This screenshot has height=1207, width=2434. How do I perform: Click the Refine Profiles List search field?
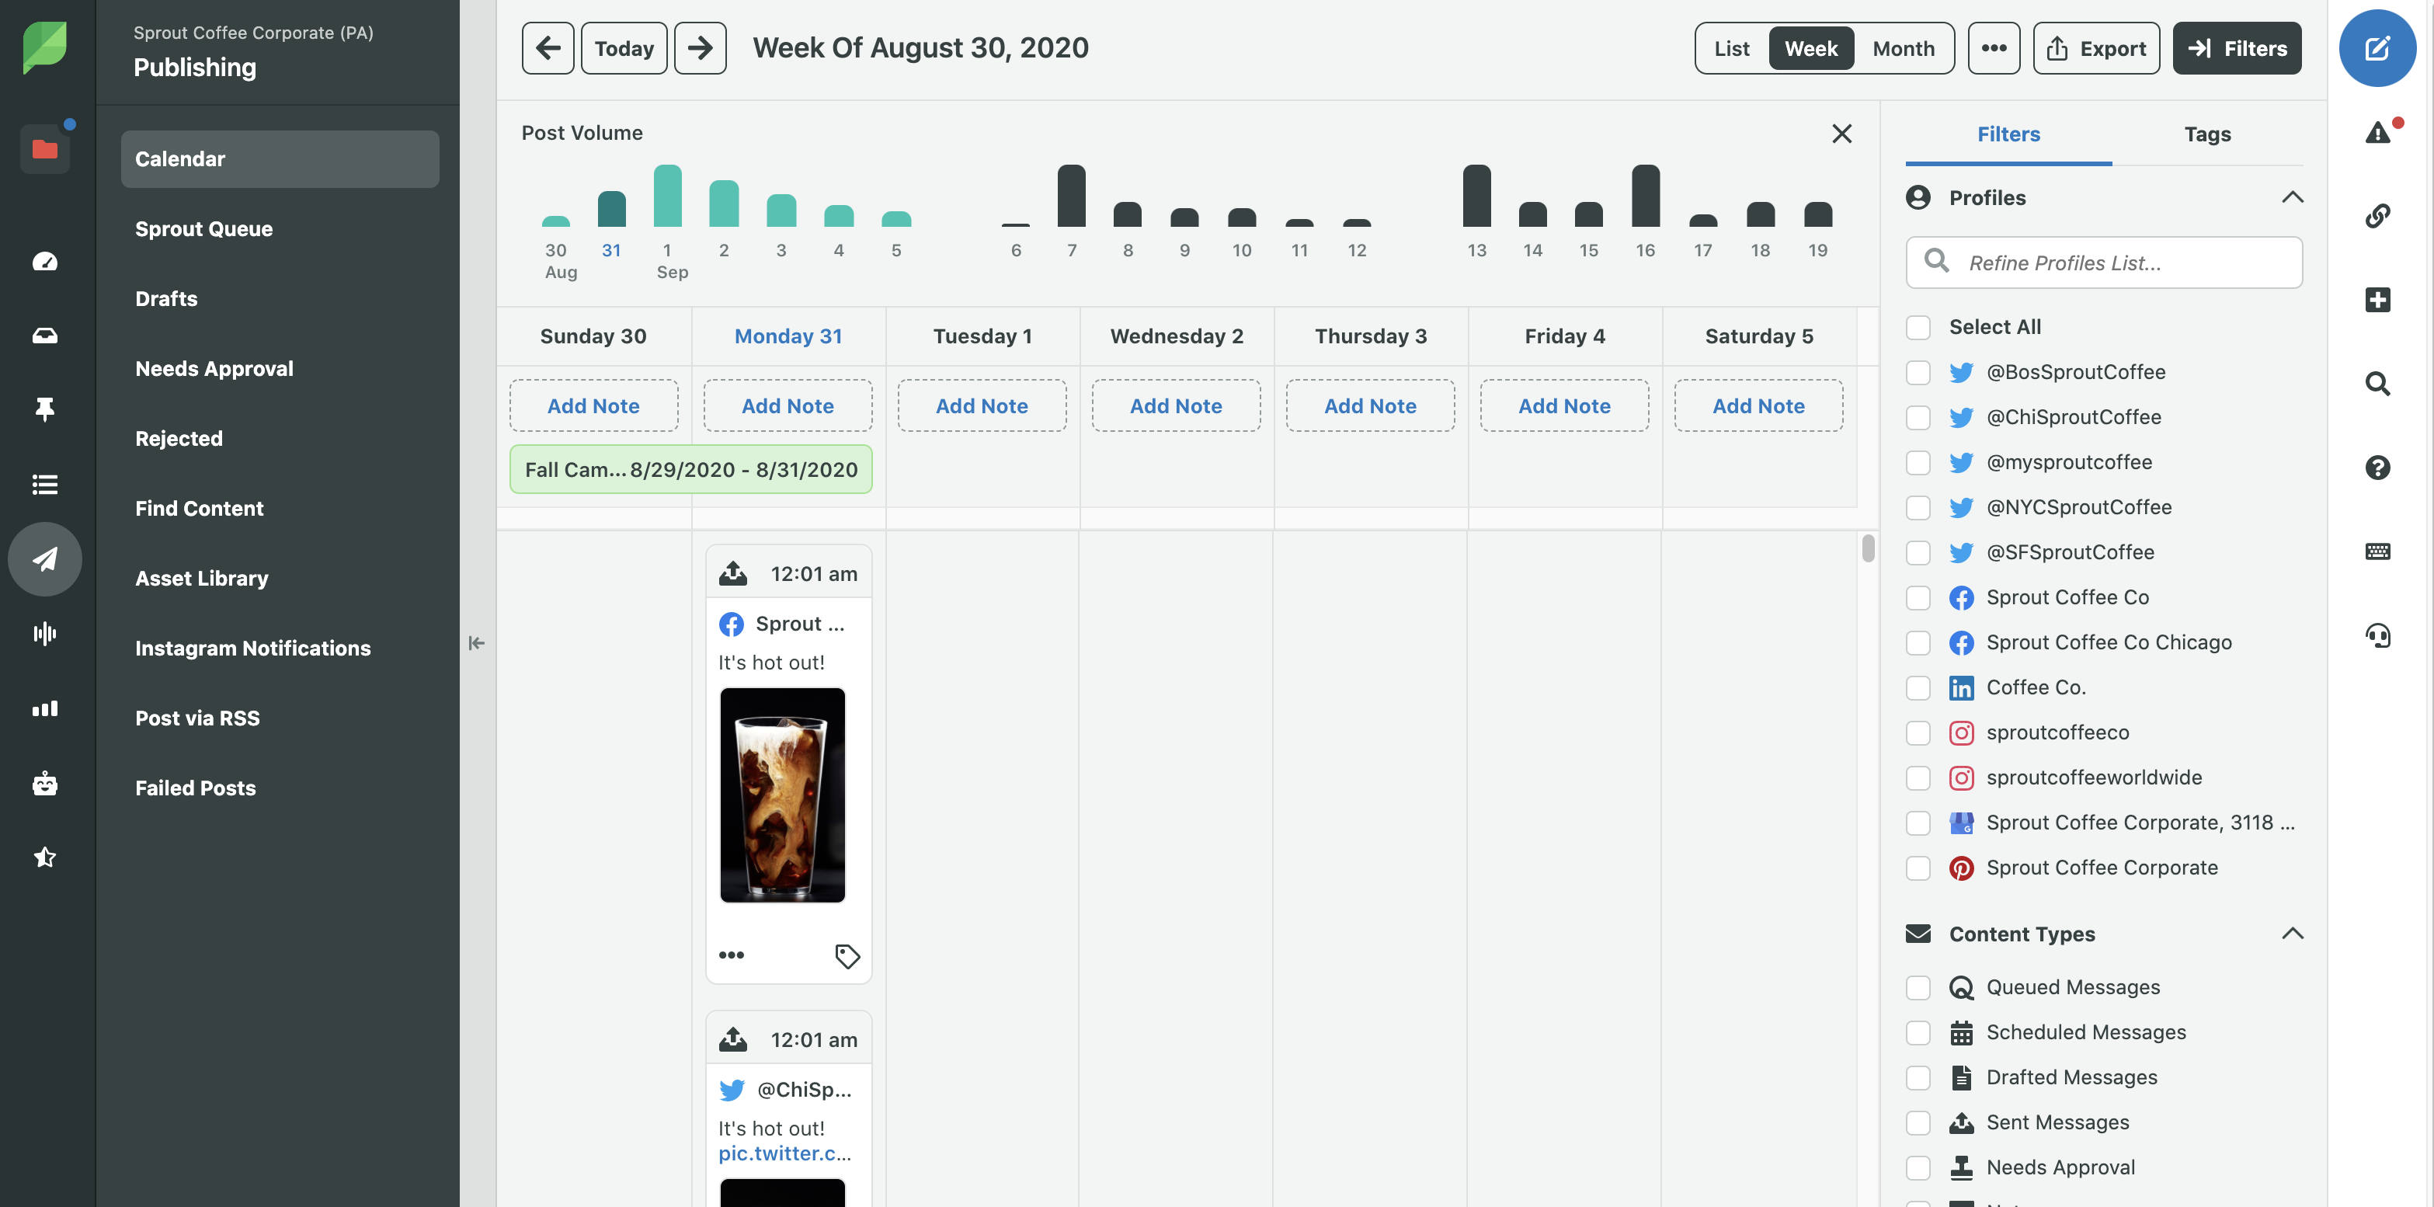(x=2104, y=263)
